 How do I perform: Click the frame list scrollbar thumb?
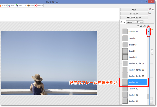coord(148,96)
